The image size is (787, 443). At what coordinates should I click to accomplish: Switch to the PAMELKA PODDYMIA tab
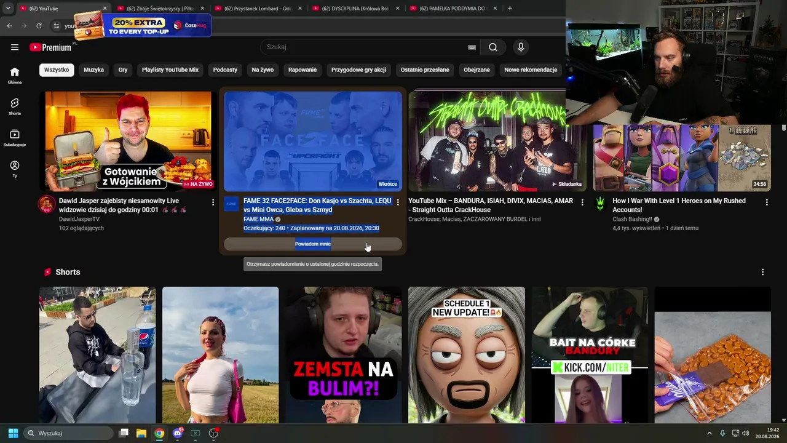point(453,9)
